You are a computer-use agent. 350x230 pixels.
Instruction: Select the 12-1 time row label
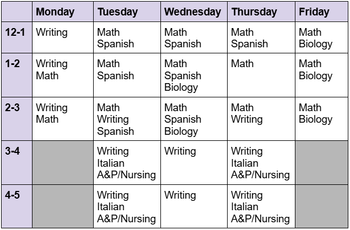[x=17, y=37]
